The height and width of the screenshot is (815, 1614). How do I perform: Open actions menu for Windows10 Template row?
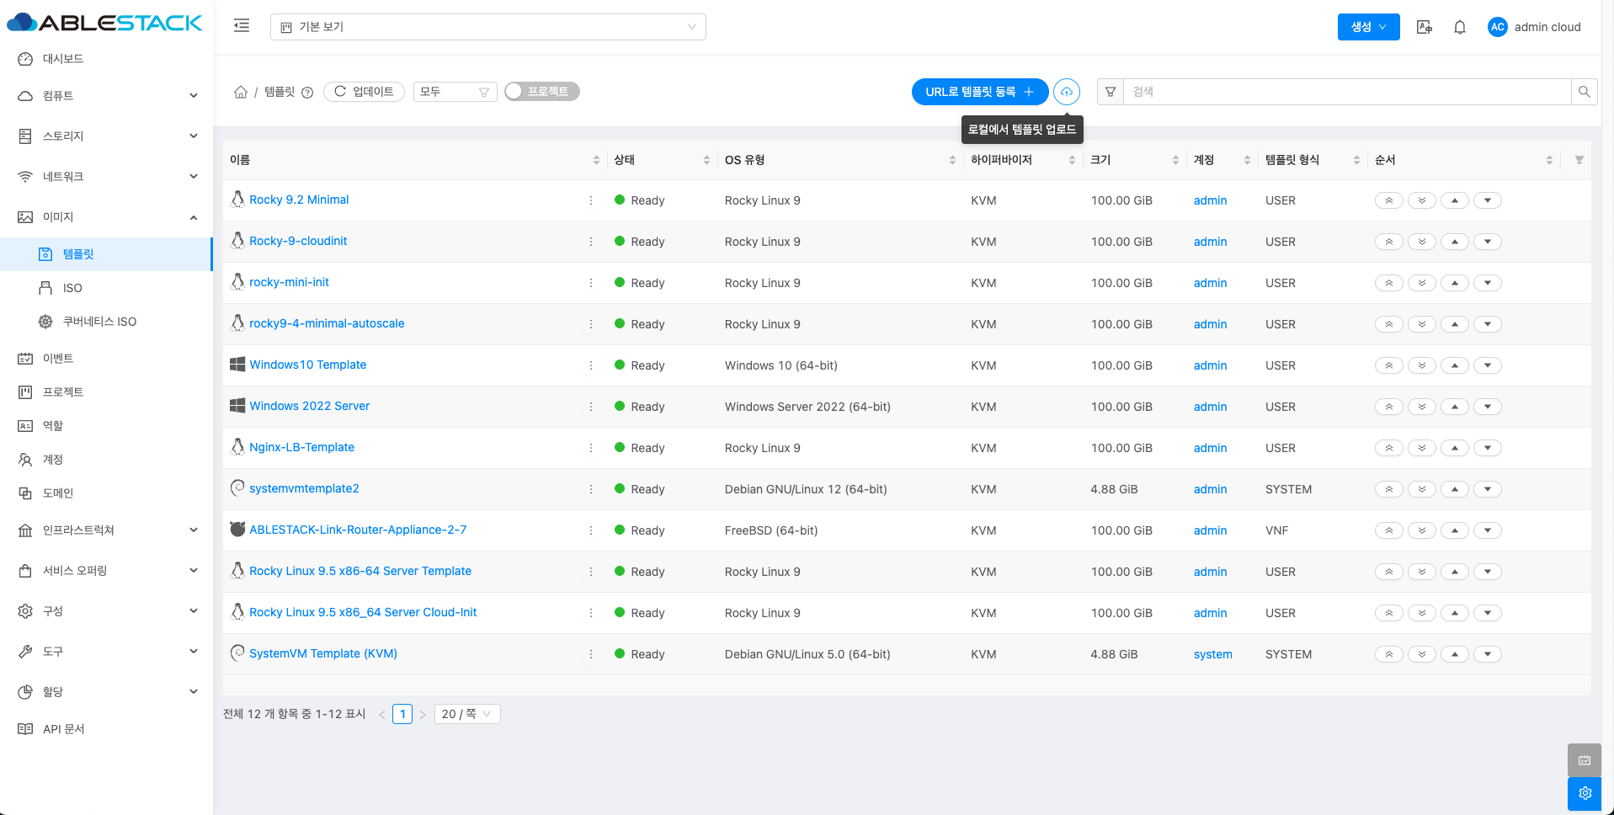tap(591, 365)
